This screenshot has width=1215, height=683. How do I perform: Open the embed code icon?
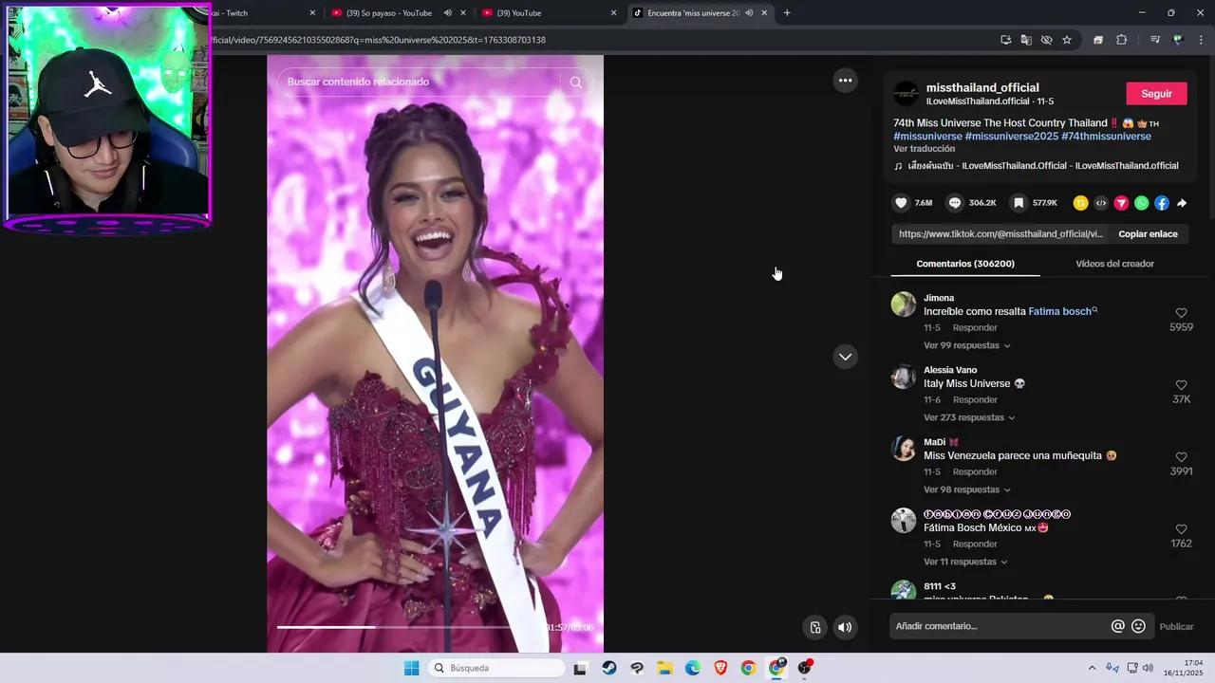pyautogui.click(x=1101, y=203)
